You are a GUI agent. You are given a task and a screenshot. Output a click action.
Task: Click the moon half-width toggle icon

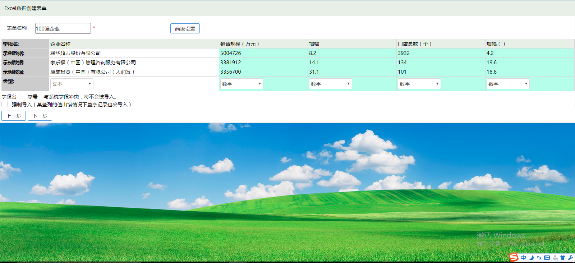click(x=531, y=258)
